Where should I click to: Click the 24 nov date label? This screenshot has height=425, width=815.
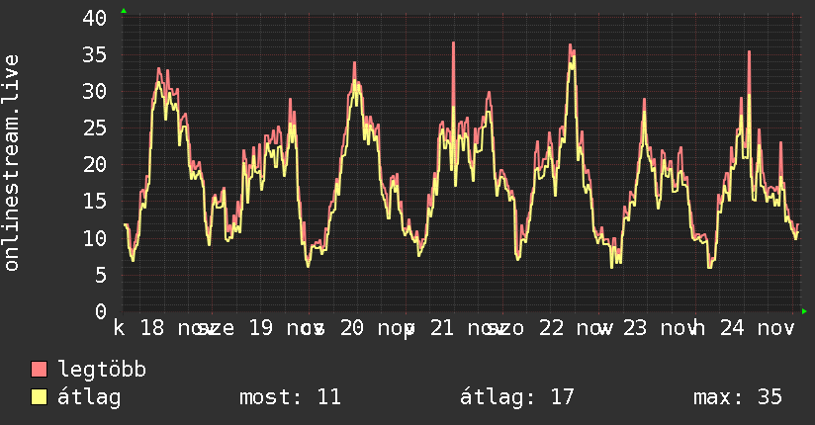pos(758,328)
